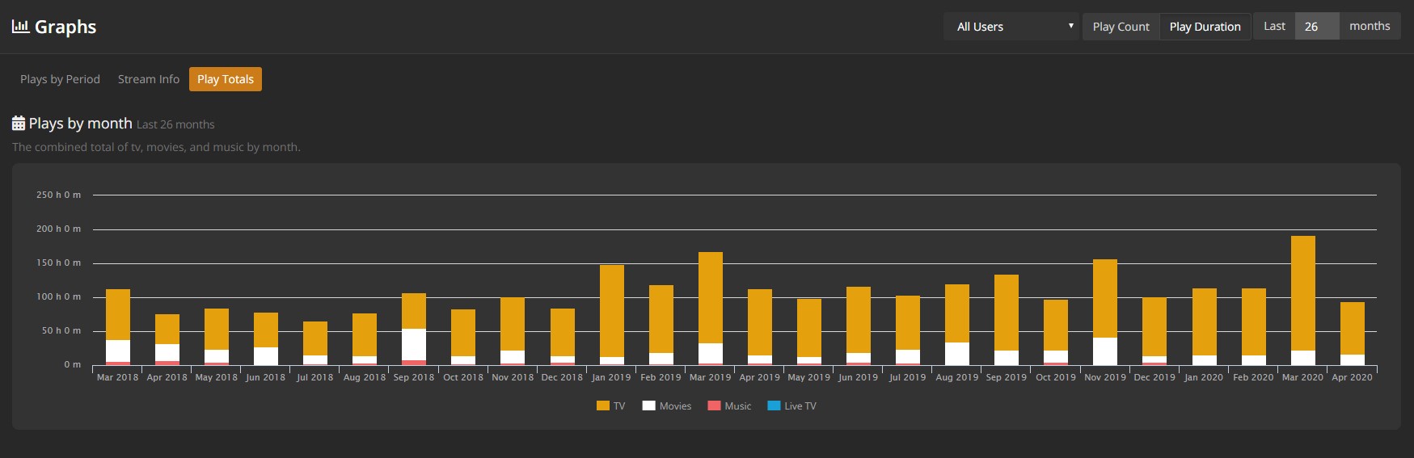Toggle Live TV legend entry

click(x=774, y=406)
